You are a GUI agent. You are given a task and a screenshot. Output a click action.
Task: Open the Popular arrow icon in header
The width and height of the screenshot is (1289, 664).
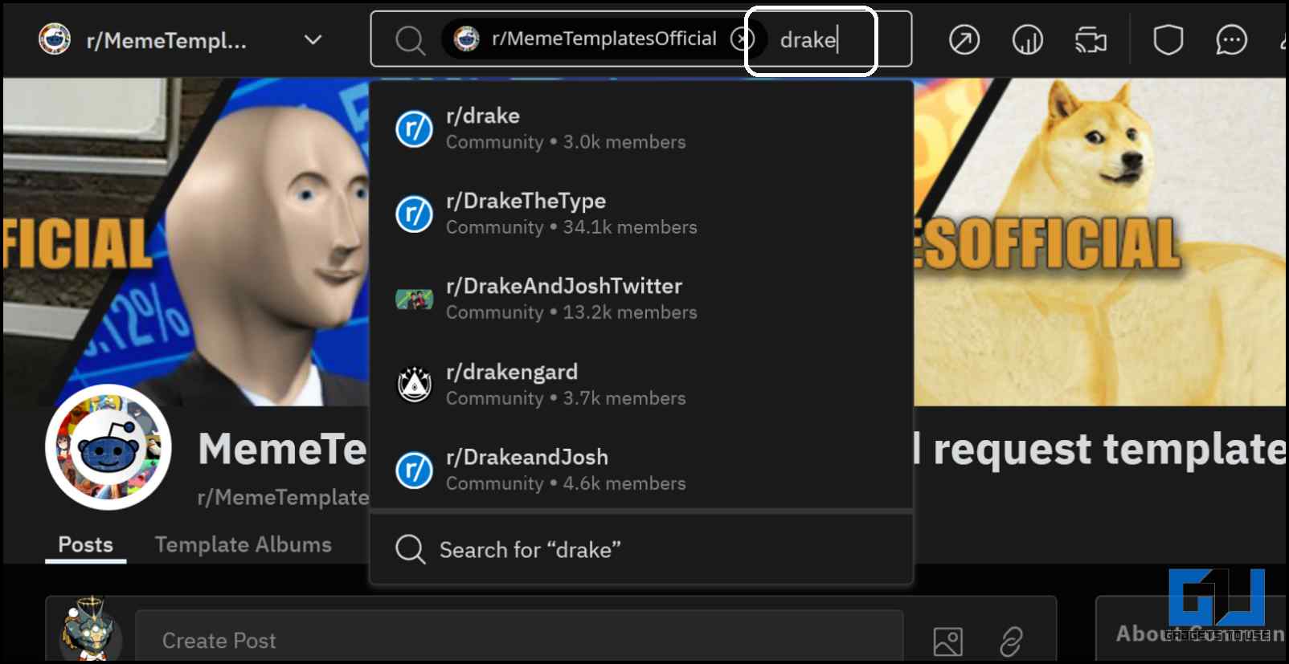click(x=964, y=39)
